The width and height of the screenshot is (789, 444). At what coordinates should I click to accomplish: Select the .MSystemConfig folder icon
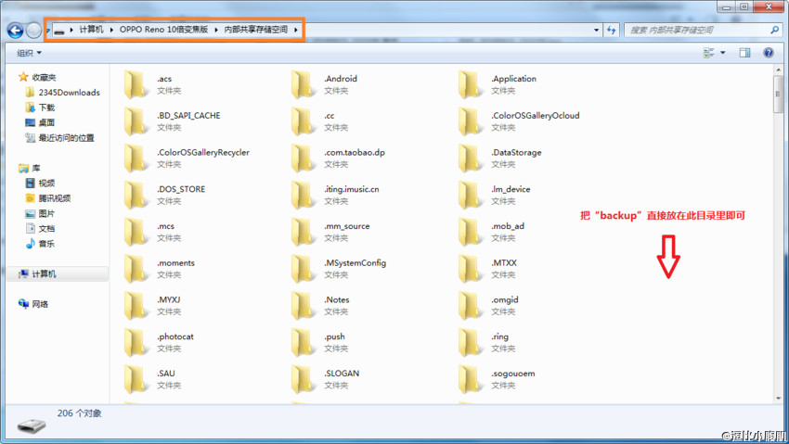[303, 268]
